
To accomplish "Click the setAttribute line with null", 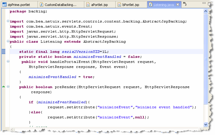I will pyautogui.click(x=98, y=117).
